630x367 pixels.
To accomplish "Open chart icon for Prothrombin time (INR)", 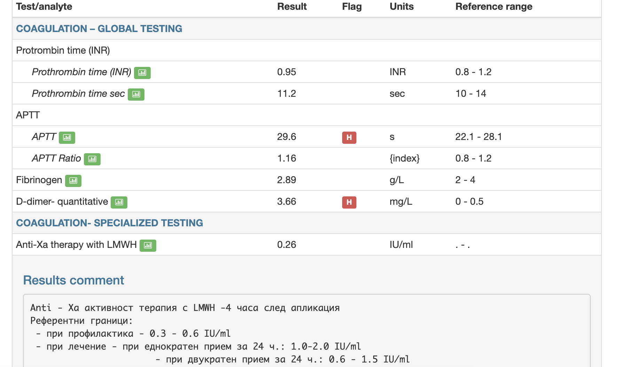I will click(142, 73).
